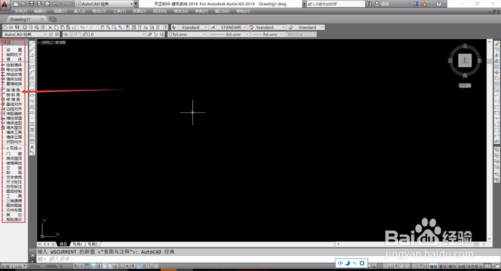
Task: Switch to the 布局1 layout tab
Action: (77, 244)
